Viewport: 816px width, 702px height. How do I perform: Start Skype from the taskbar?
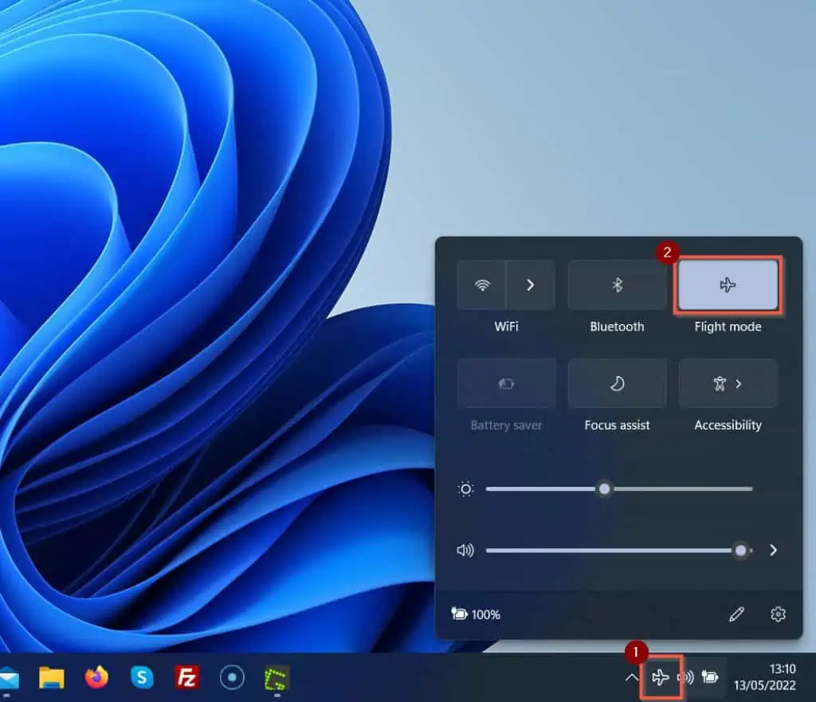click(142, 680)
